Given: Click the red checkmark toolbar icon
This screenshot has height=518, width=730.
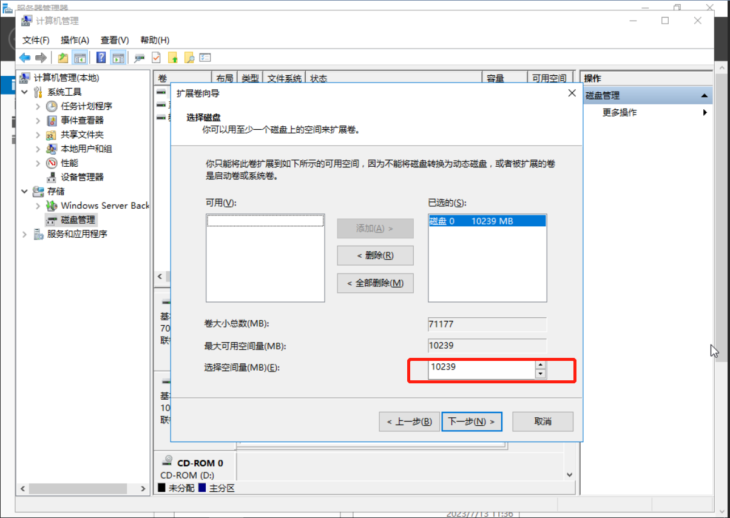Looking at the screenshot, I should 156,58.
